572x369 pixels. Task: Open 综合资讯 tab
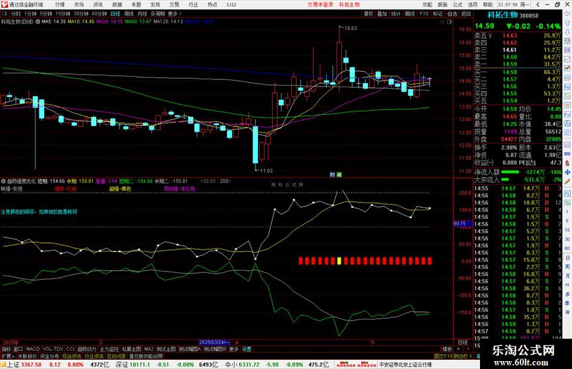click(x=72, y=356)
